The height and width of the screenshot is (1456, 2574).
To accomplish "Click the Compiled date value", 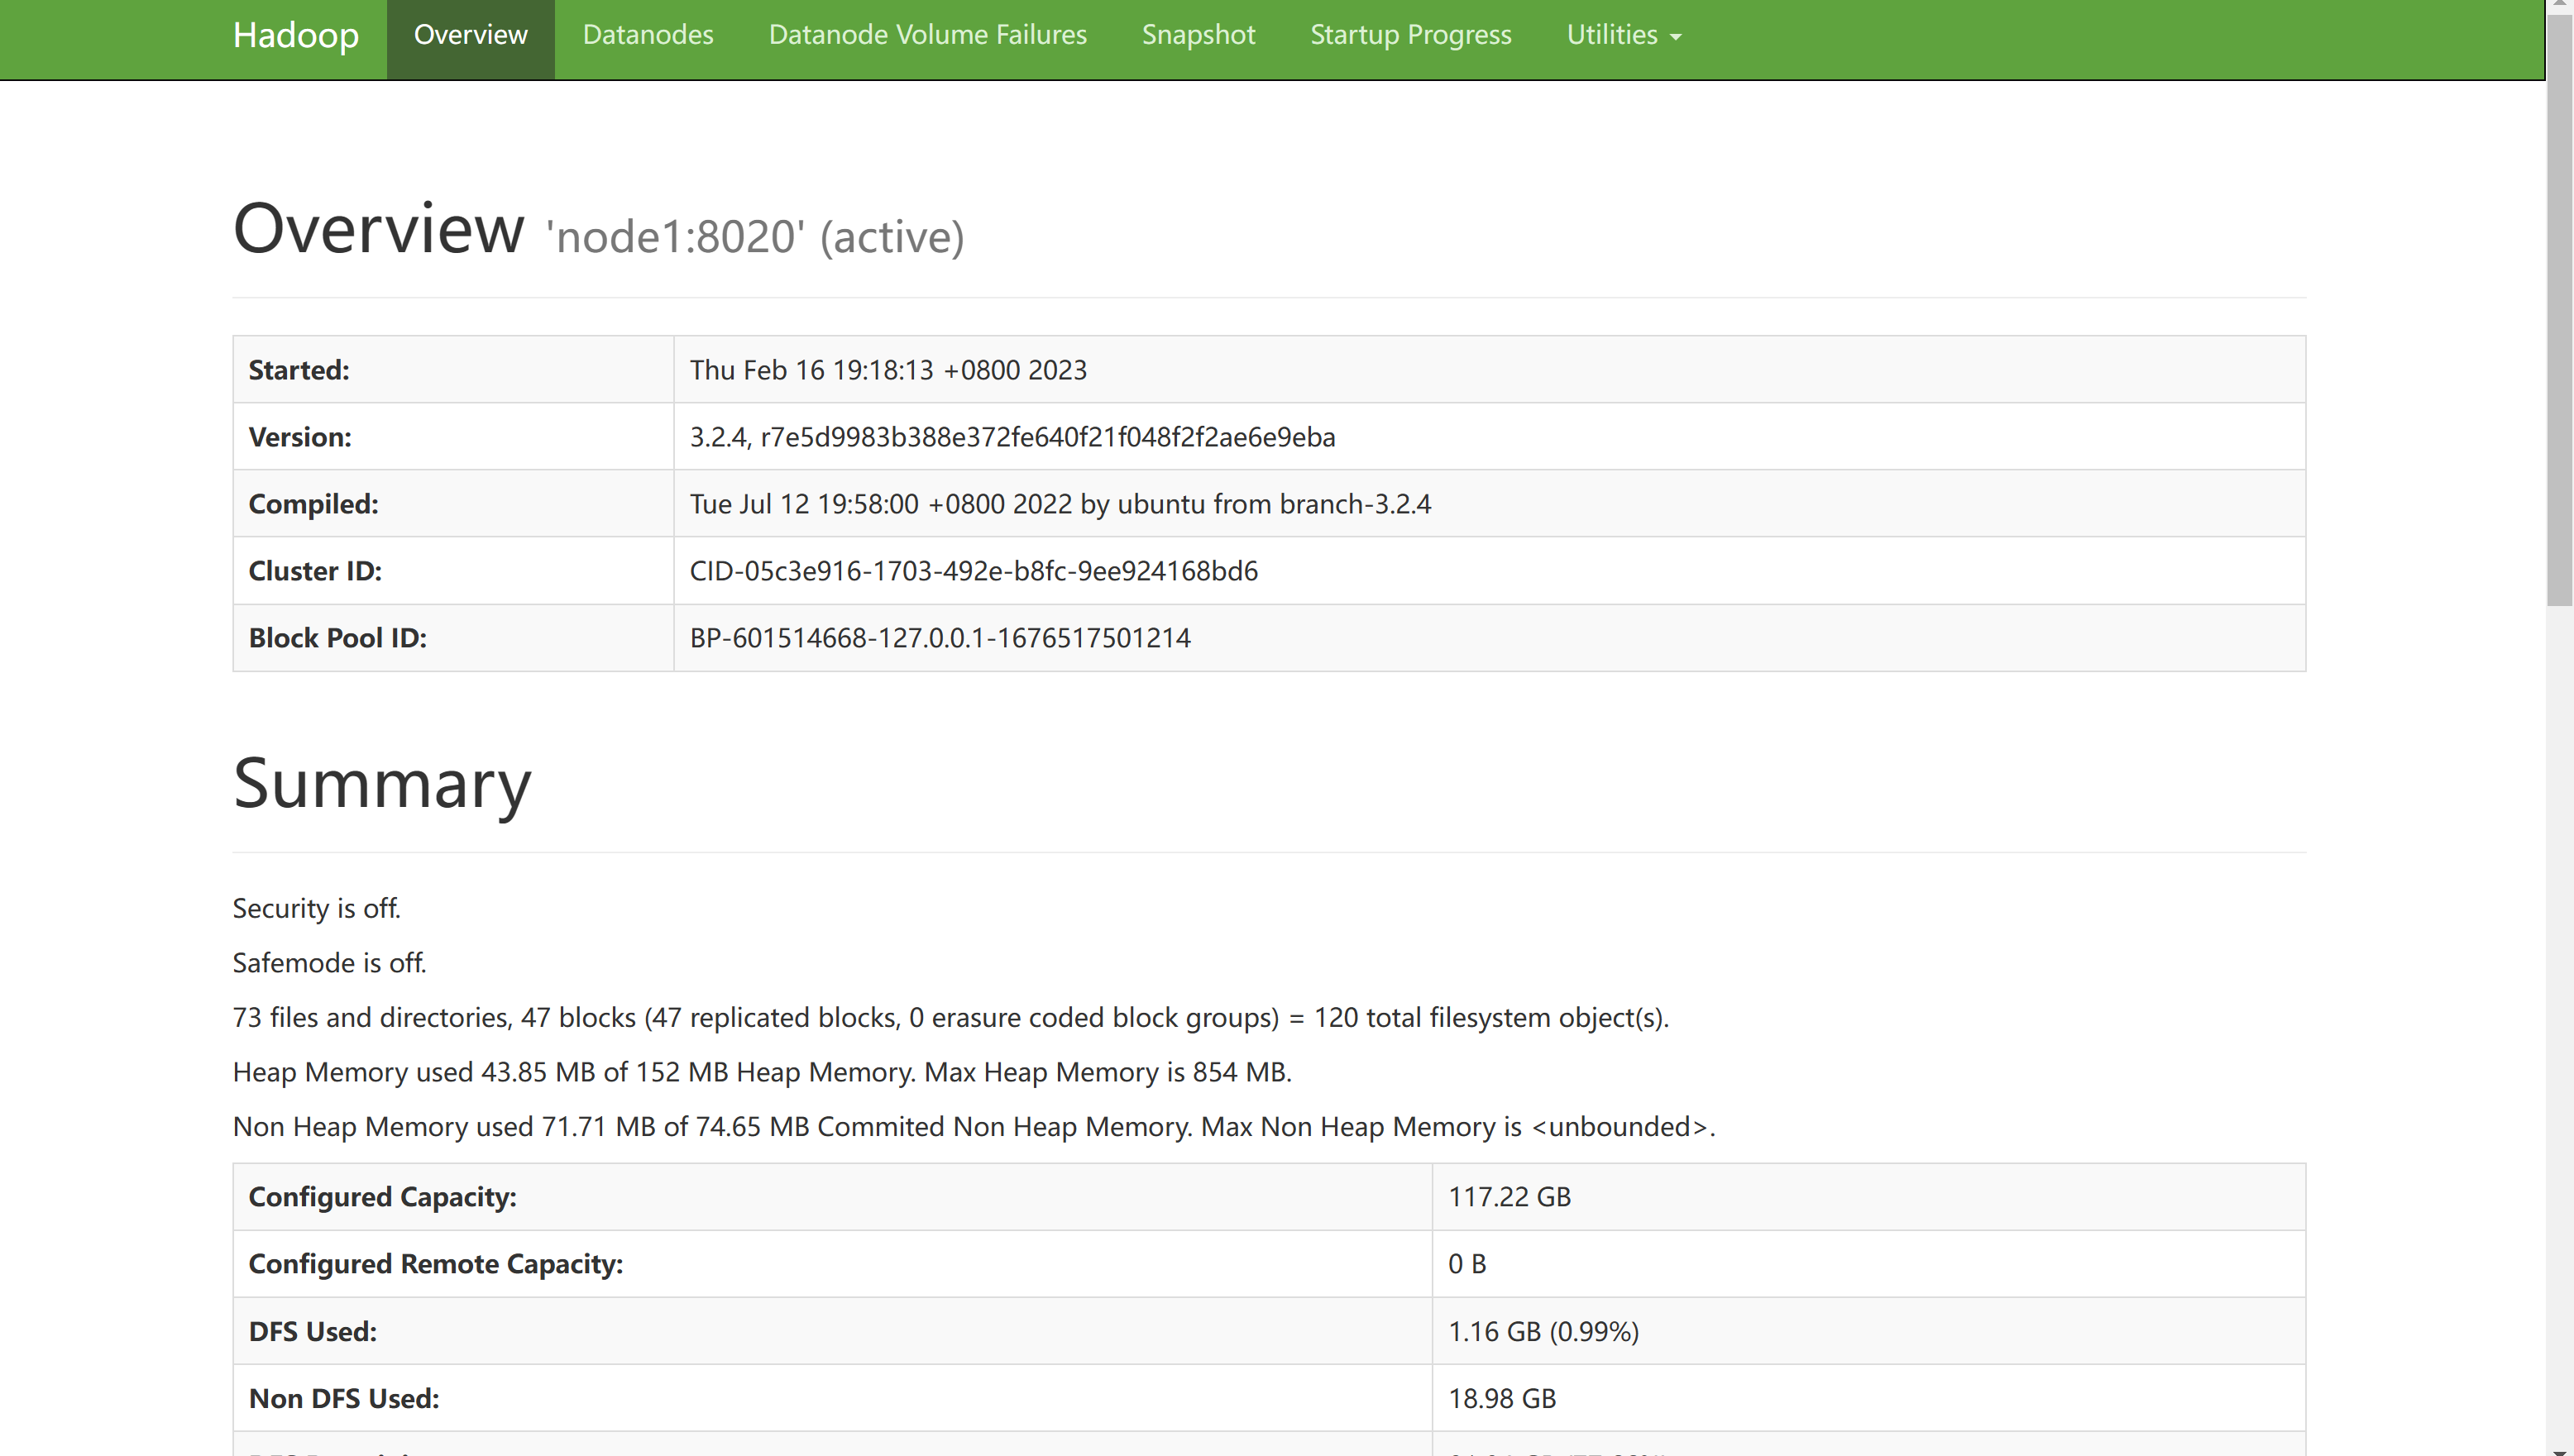I will [x=1060, y=504].
